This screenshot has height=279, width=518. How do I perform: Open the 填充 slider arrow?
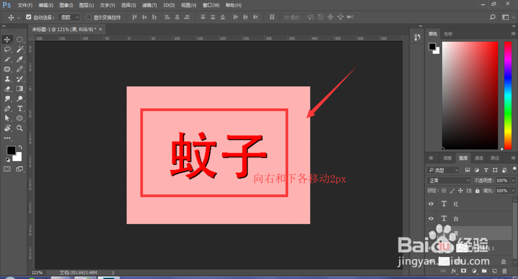pyautogui.click(x=513, y=190)
